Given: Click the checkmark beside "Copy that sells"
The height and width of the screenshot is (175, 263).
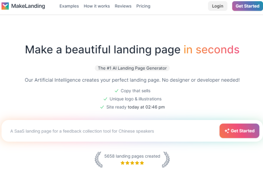Looking at the screenshot, I should tap(117, 91).
